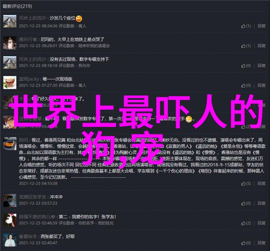The height and width of the screenshot is (251, 270).
Task: Reply to the 沙发几个座位 comment
Action: tap(261, 26)
